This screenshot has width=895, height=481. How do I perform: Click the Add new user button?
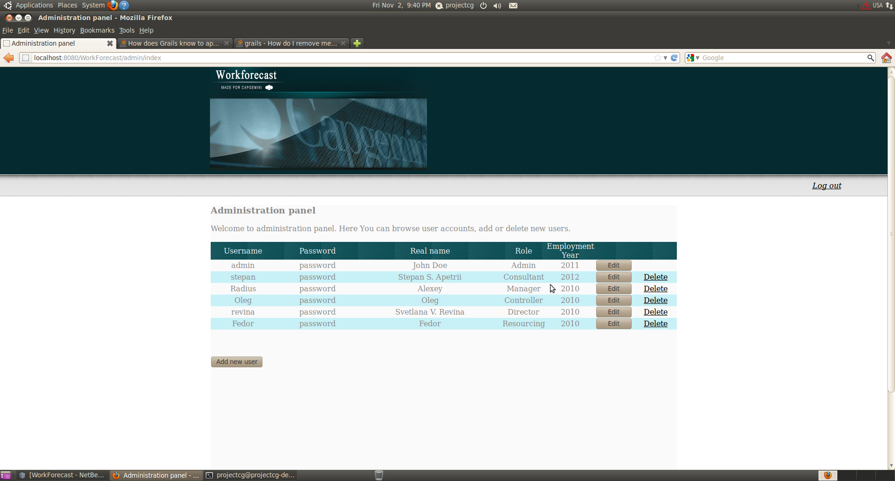coord(236,362)
